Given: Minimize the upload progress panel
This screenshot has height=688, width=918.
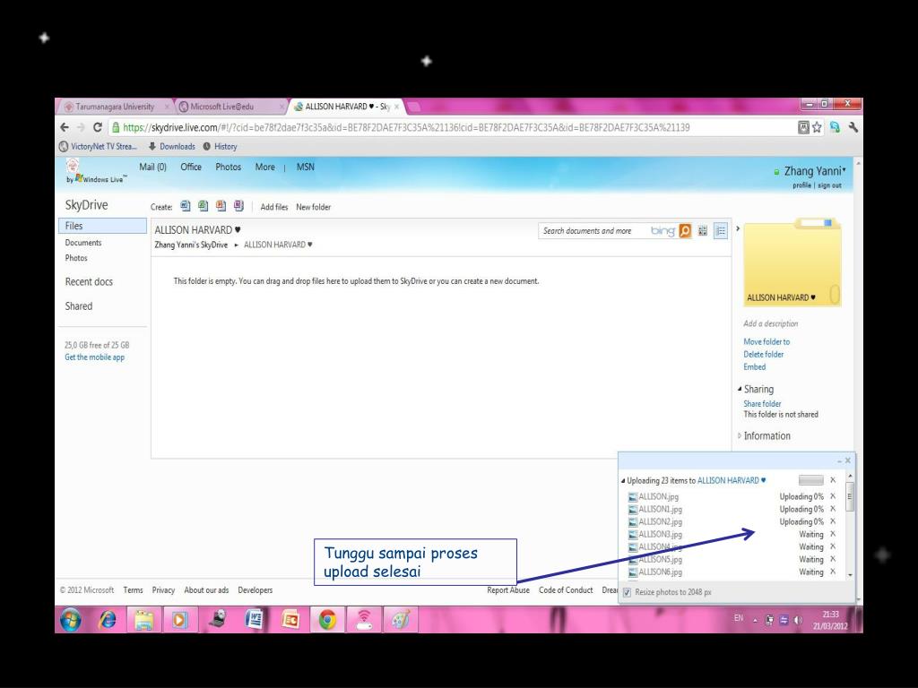Looking at the screenshot, I should (839, 461).
